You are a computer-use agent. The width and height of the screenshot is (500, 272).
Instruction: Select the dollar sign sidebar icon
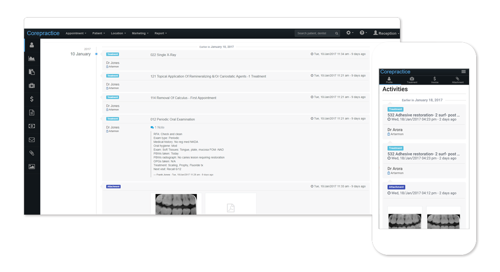point(32,99)
